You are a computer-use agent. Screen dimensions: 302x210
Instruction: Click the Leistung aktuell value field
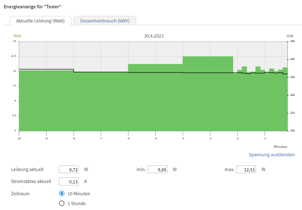[69, 169]
